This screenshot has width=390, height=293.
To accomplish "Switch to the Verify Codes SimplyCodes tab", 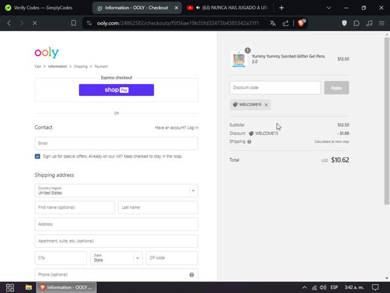I will pyautogui.click(x=43, y=8).
